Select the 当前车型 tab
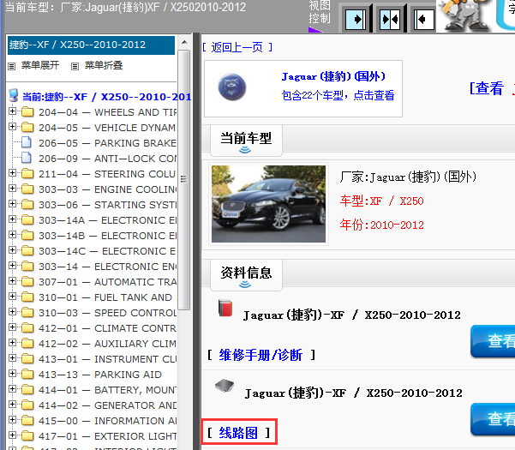Viewport: 515px width, 450px height. click(246, 141)
